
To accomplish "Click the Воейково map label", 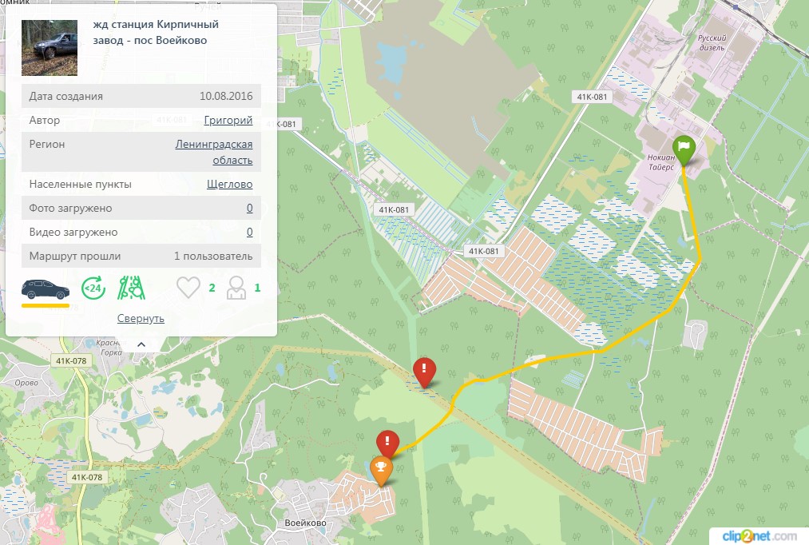I will pos(305,523).
